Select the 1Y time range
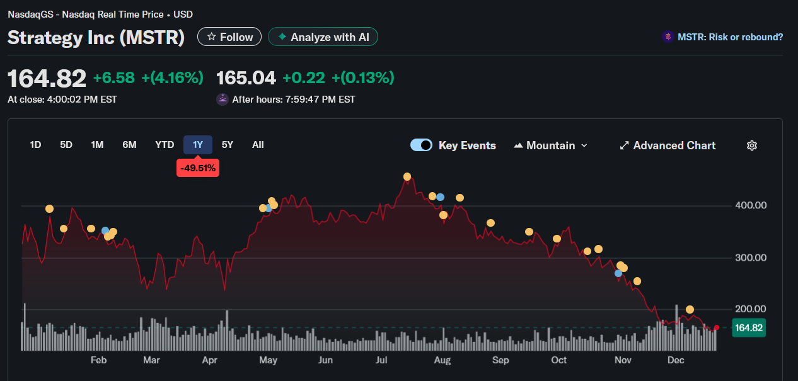The image size is (798, 381). tap(198, 145)
